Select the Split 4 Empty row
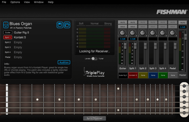Viewport: 189px width, 122px height. tap(37, 52)
